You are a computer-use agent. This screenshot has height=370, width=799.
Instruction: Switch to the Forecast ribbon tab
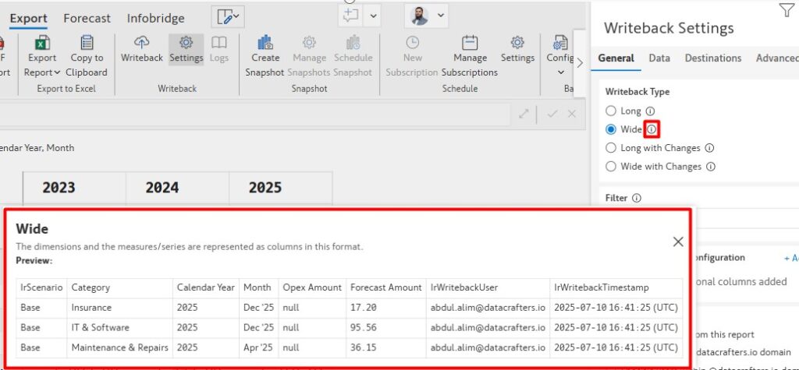(87, 18)
